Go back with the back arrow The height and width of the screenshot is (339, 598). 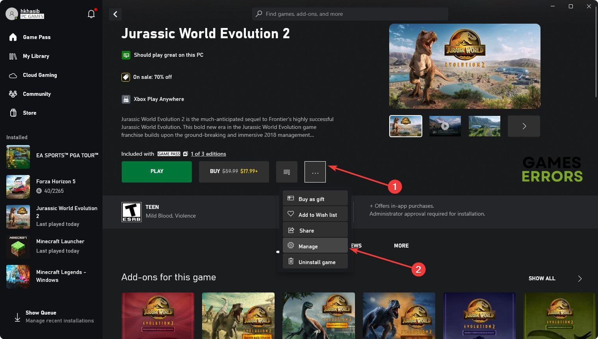(115, 14)
